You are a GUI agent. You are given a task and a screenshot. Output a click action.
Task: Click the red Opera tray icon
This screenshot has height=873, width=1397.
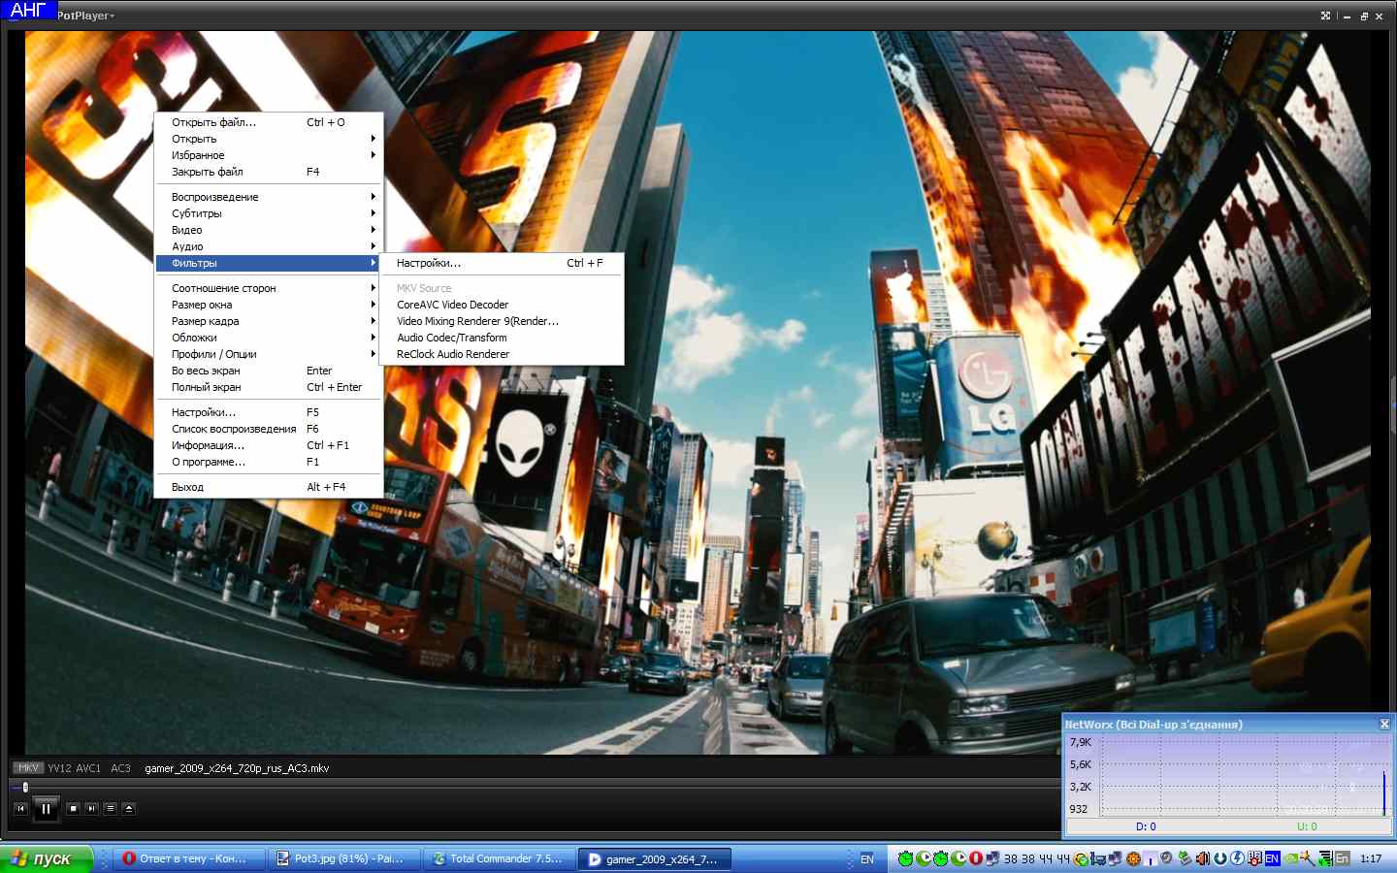coord(976,858)
